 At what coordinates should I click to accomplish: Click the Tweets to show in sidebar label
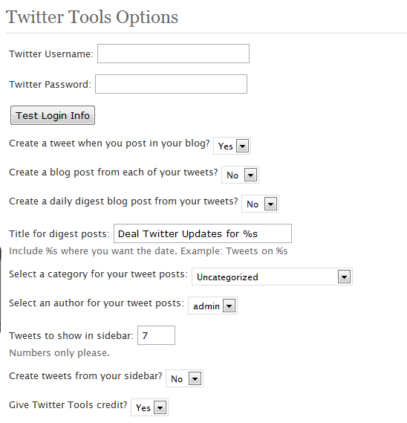[71, 335]
